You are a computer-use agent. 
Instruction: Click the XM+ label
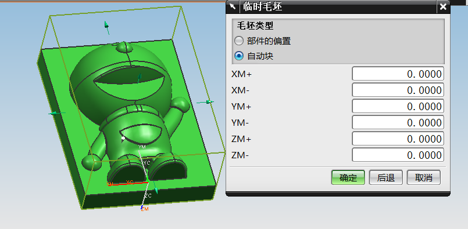coord(241,74)
